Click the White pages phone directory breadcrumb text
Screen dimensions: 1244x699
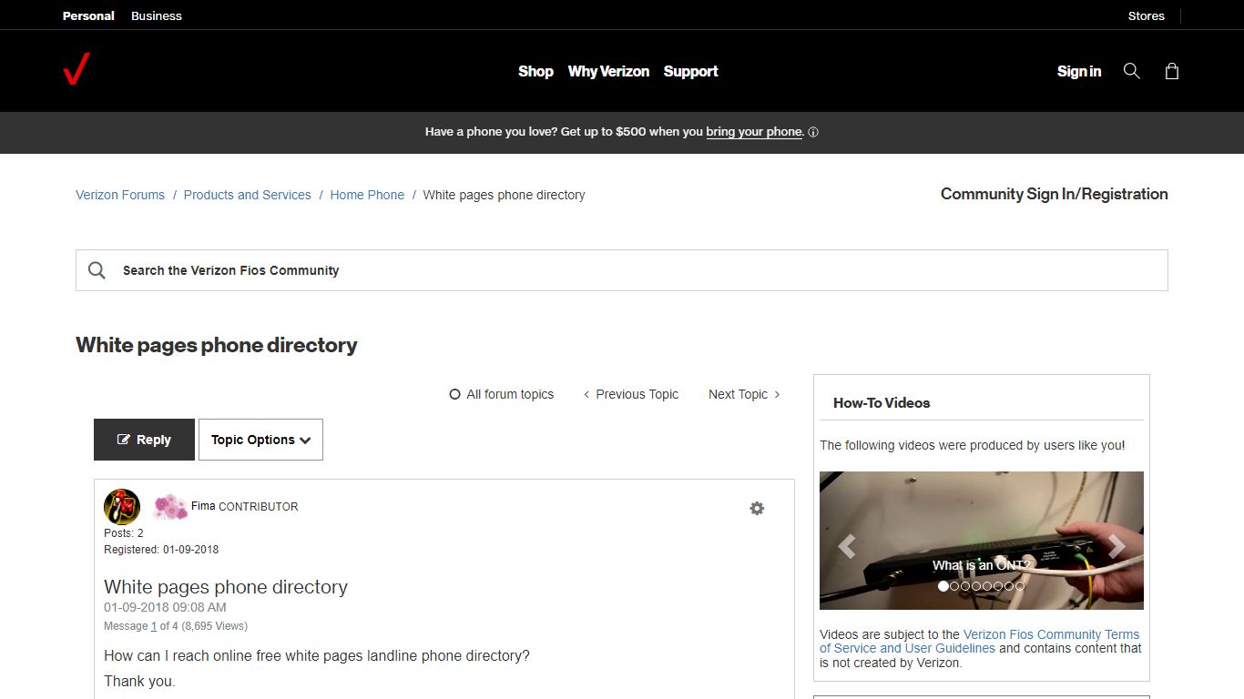pyautogui.click(x=504, y=195)
